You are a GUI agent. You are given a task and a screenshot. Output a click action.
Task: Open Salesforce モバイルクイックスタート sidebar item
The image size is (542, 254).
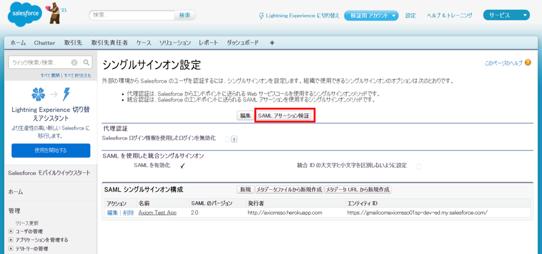pos(49,173)
